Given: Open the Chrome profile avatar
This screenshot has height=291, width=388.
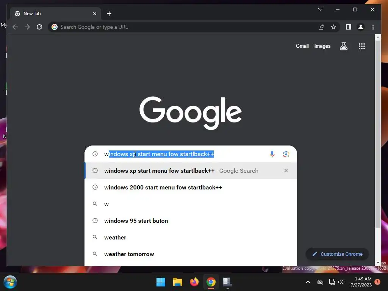Looking at the screenshot, I should coord(361,27).
